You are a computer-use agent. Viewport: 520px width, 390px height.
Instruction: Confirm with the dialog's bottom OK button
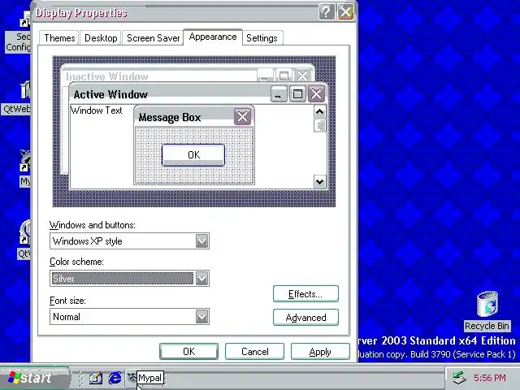pyautogui.click(x=188, y=351)
